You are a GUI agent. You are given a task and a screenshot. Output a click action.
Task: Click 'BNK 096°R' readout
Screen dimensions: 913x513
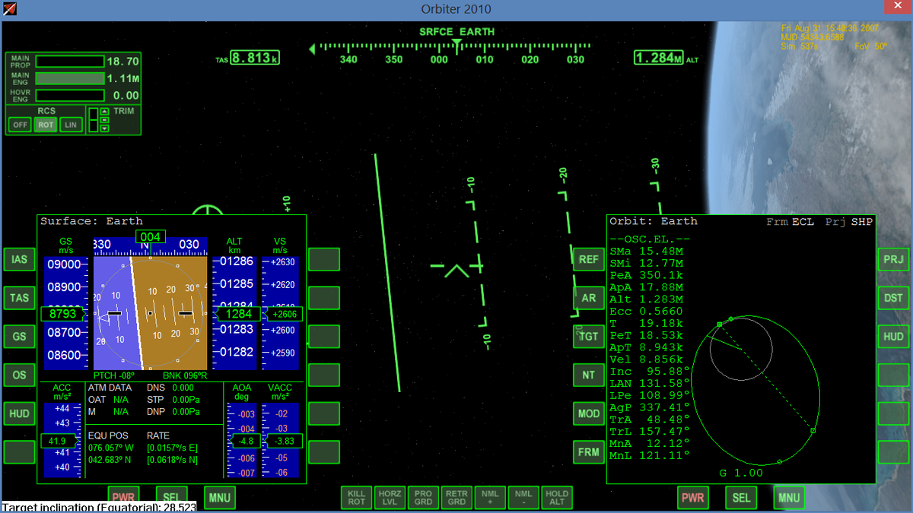(x=185, y=375)
